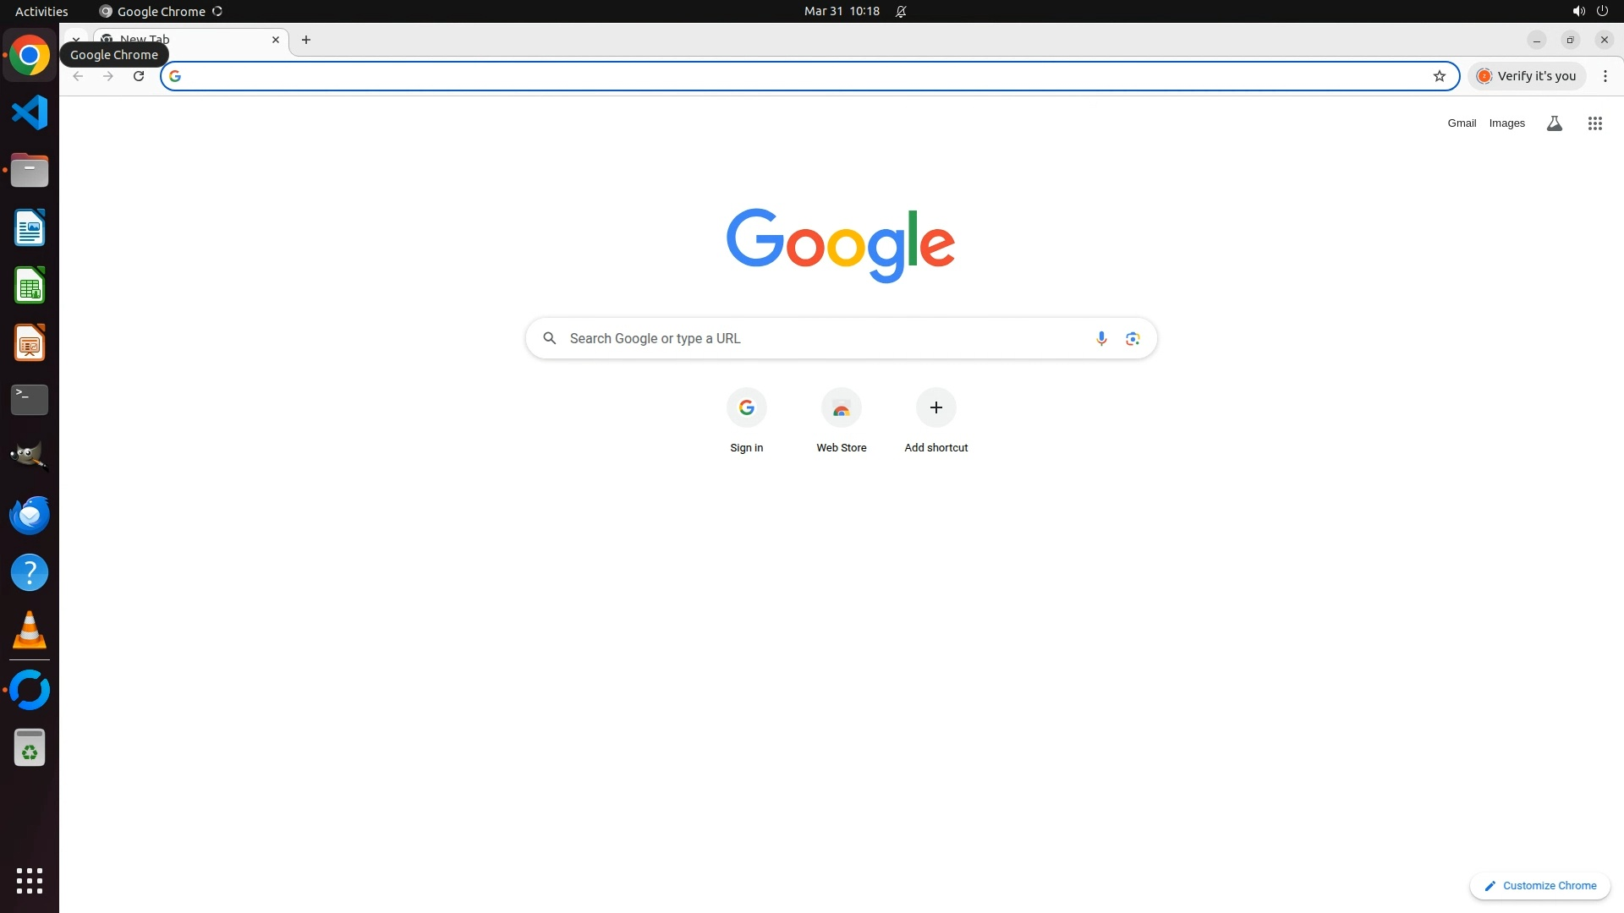The width and height of the screenshot is (1624, 913).
Task: Click the Web Store shortcut
Action: point(841,408)
